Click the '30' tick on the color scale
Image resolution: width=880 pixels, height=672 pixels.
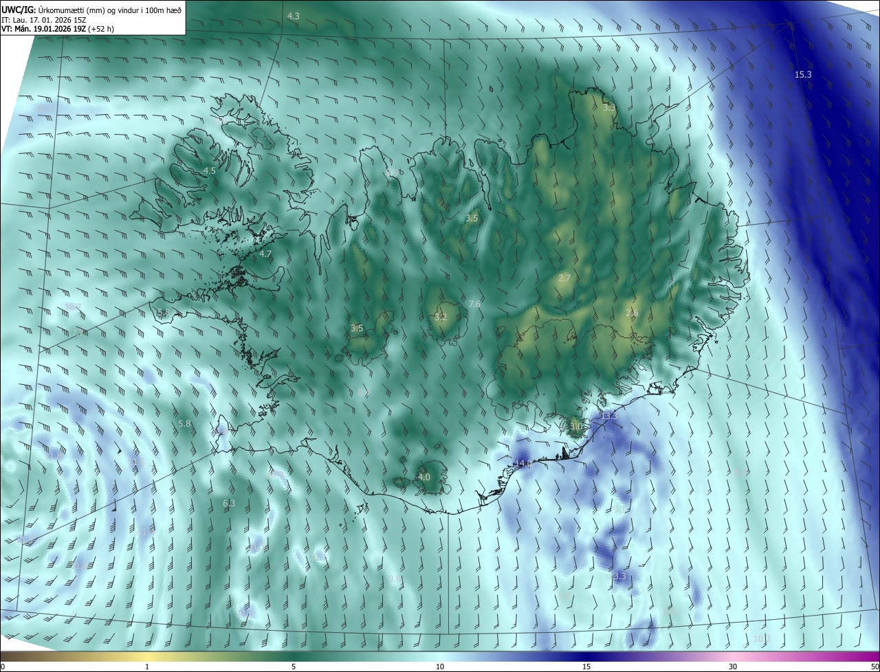click(x=733, y=667)
